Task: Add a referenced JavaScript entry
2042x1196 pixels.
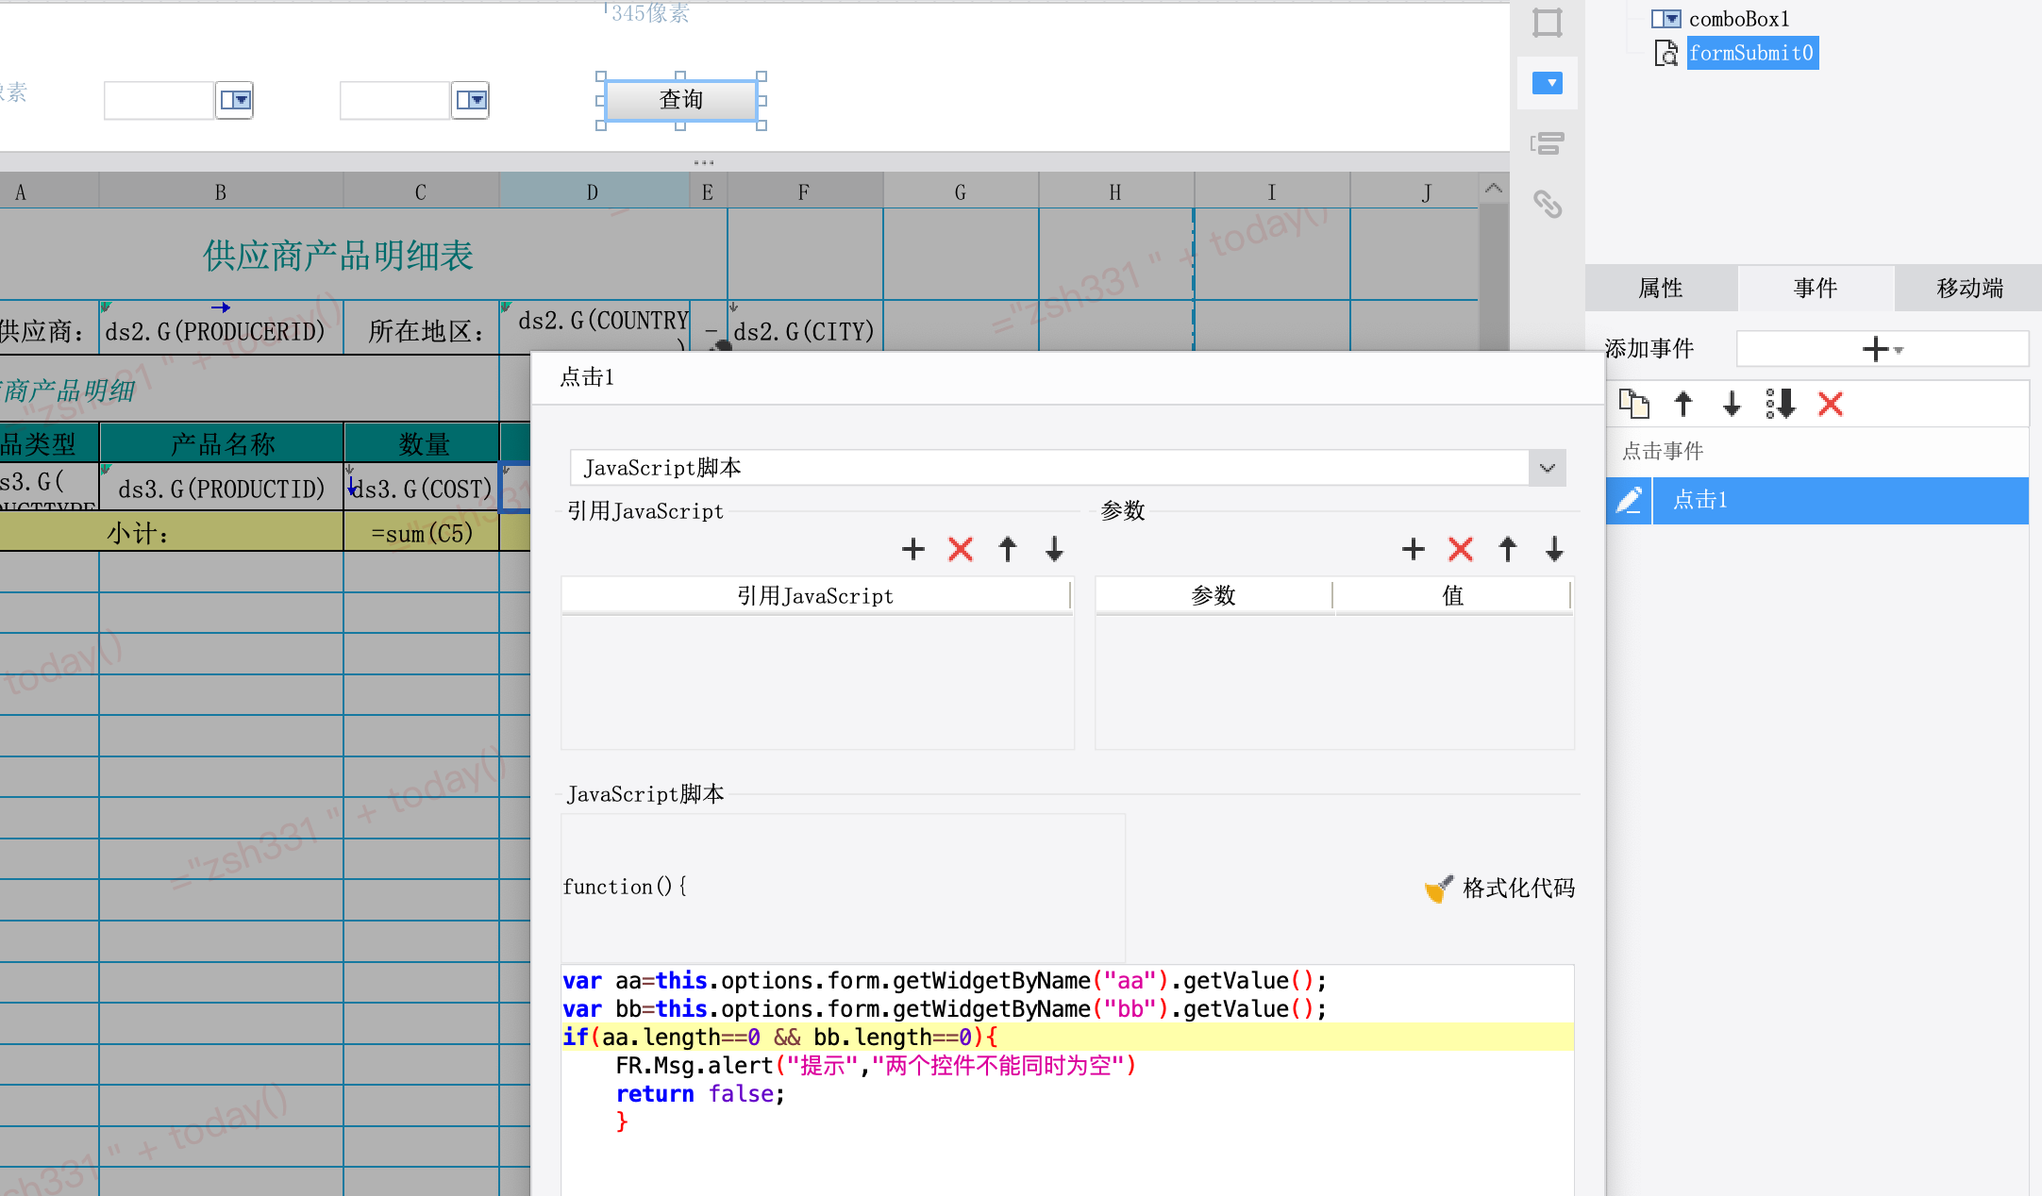Action: click(x=913, y=549)
